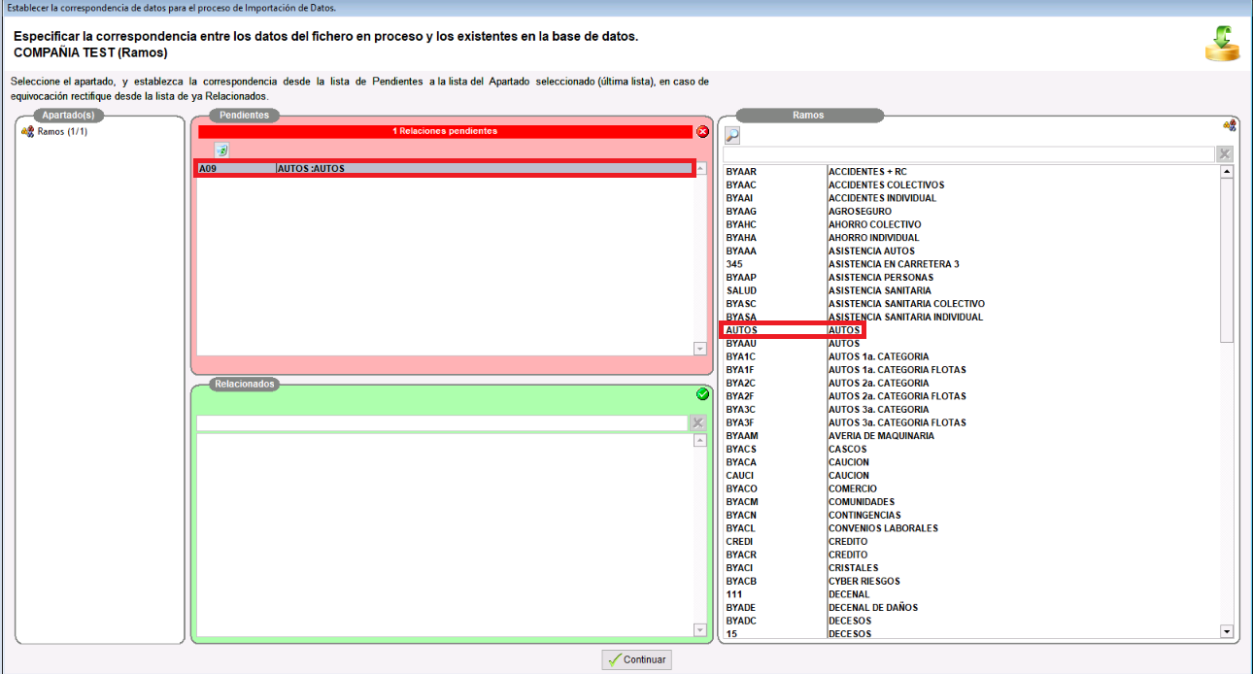Select AUTOS 2a. CATEGORIA FLOTAS row
1253x674 pixels.
pyautogui.click(x=971, y=396)
